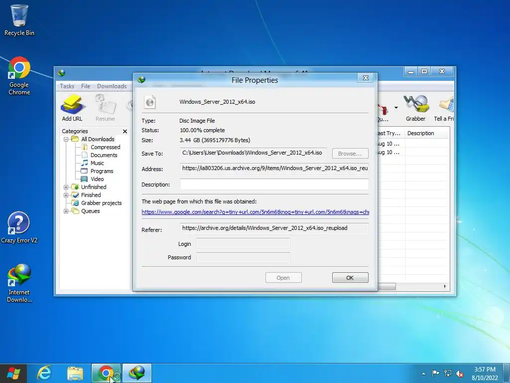The width and height of the screenshot is (510, 383).
Task: Select All Downloads in Categories tree
Action: pos(98,139)
